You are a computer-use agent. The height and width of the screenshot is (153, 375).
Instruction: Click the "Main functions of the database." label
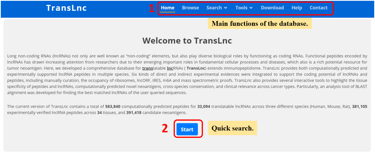pos(259,24)
